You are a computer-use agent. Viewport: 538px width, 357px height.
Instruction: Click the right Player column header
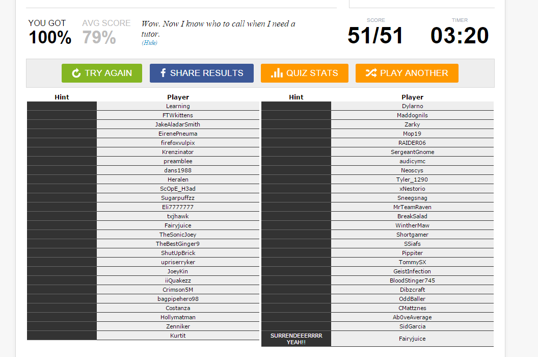412,97
